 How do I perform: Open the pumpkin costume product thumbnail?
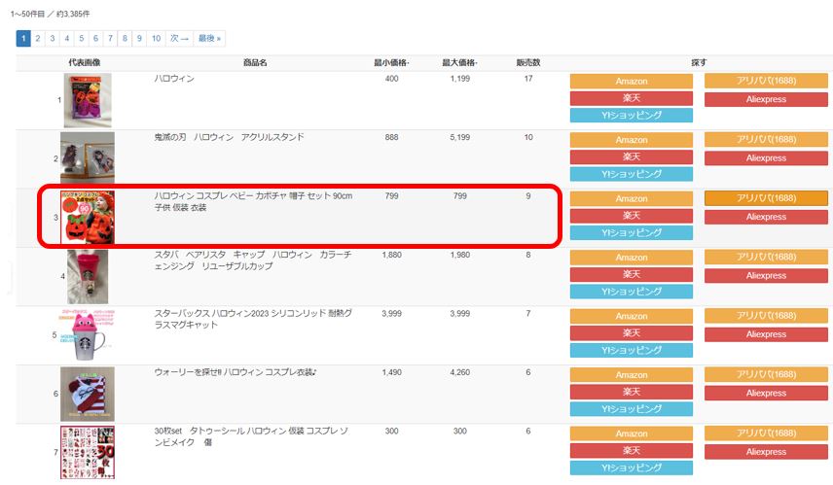pyautogui.click(x=88, y=217)
